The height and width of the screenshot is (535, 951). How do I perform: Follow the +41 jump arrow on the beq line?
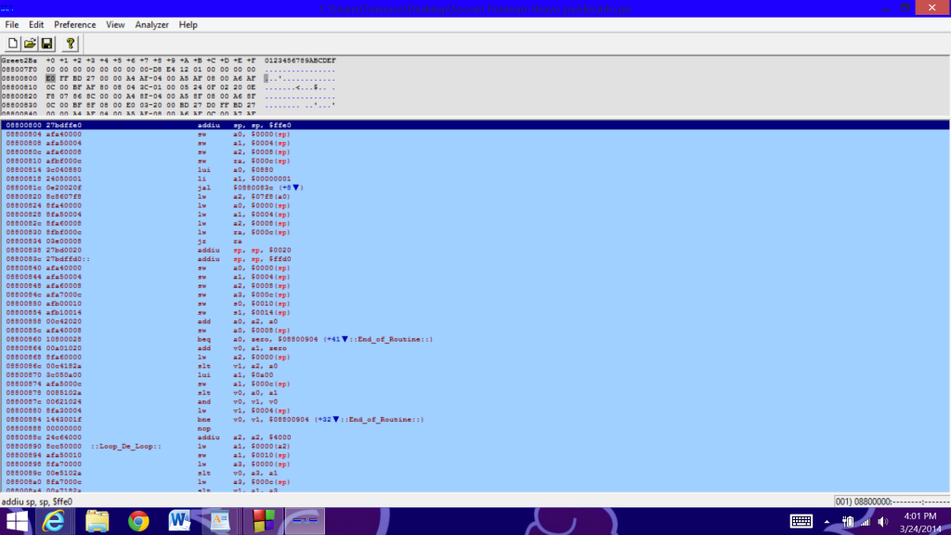pos(345,339)
